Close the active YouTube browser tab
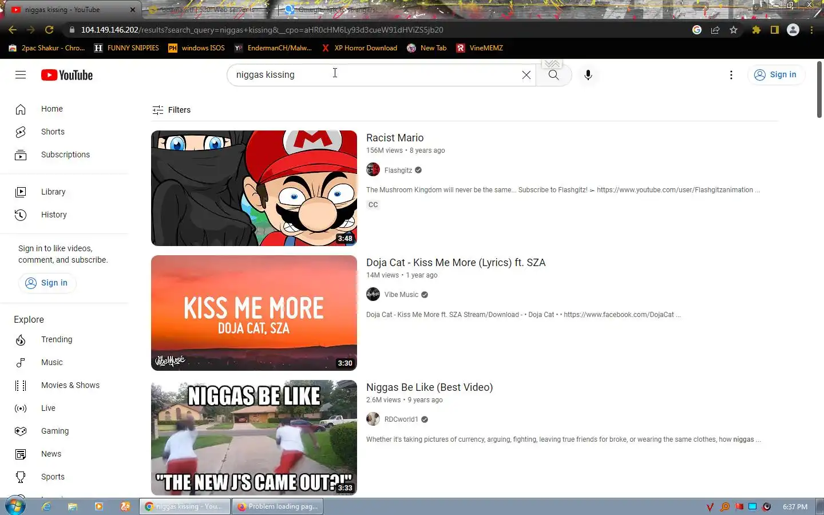 coord(133,10)
